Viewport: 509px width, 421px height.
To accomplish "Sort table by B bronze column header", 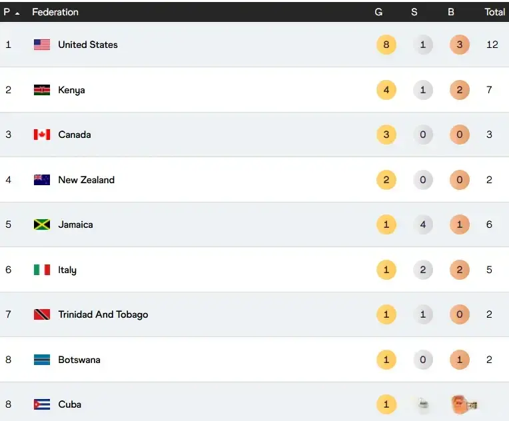I will click(451, 12).
